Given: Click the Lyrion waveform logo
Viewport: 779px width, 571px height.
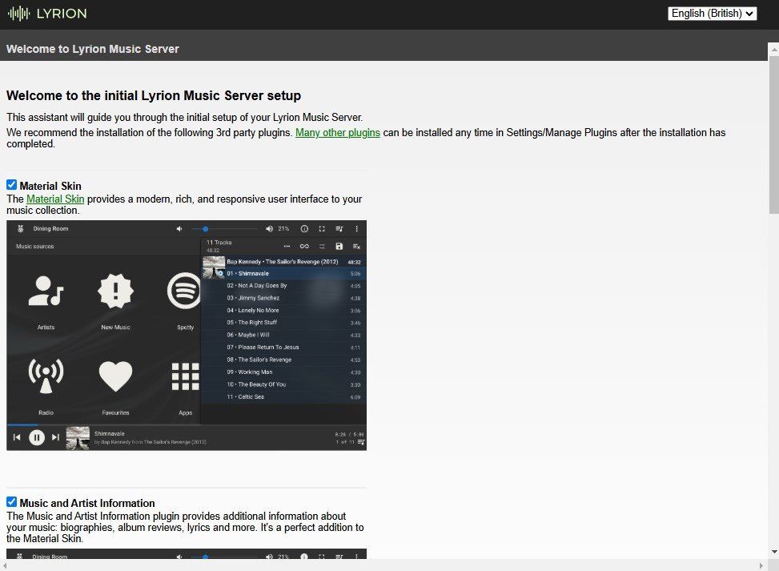Looking at the screenshot, I should (19, 14).
